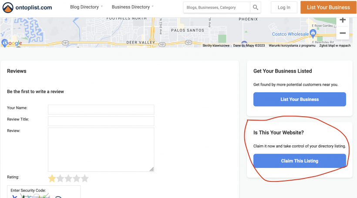The width and height of the screenshot is (357, 198).
Task: Open the Zgłoś błąd w mapach link
Action: [x=335, y=45]
